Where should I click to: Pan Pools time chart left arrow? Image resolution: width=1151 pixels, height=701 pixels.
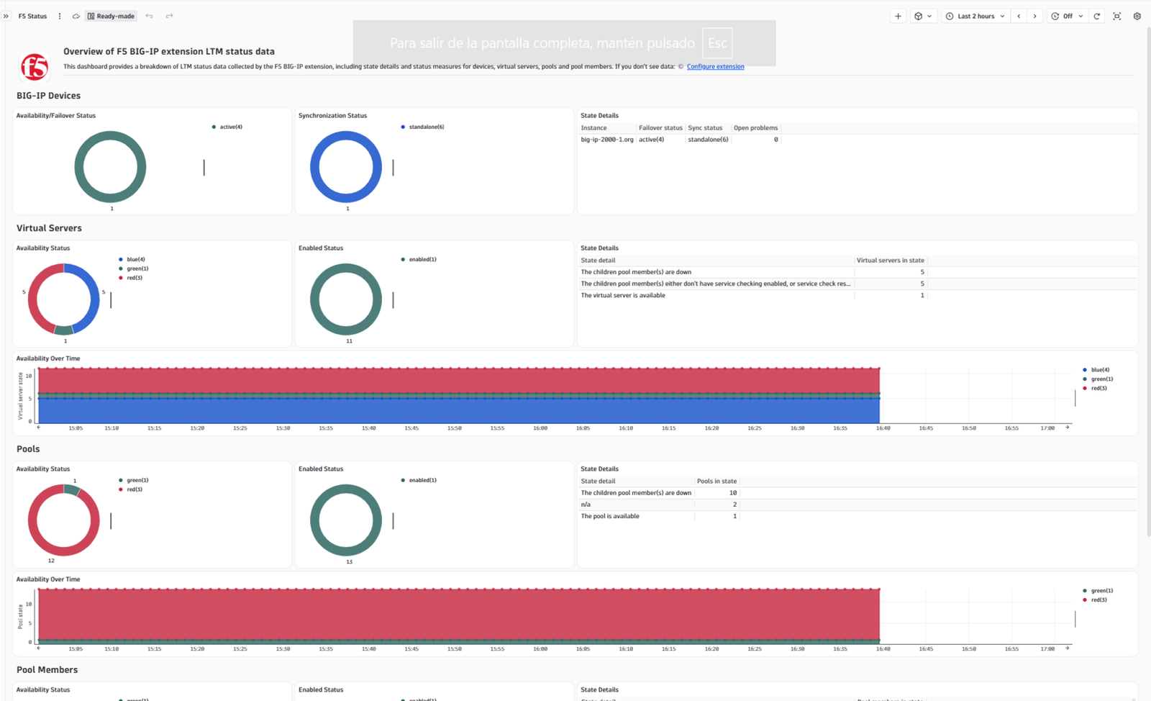tap(39, 648)
